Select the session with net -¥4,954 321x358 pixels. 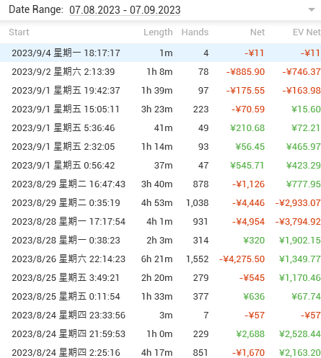coord(160,221)
